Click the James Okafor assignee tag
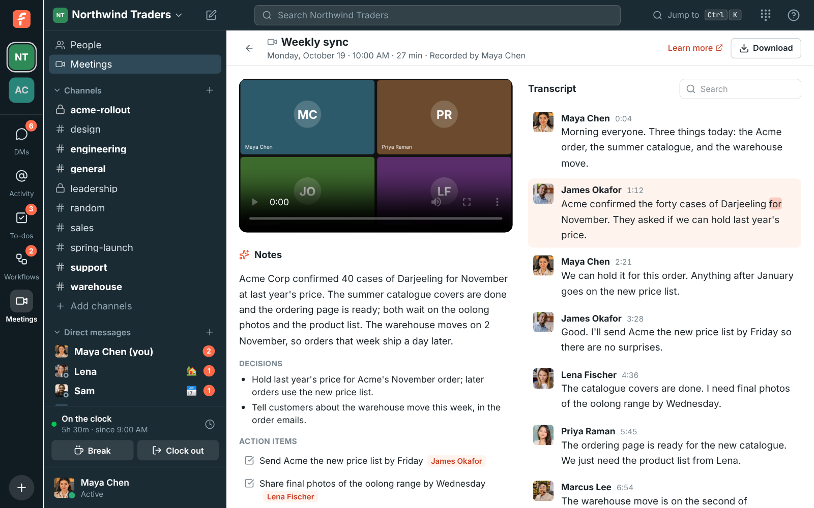 pos(456,461)
